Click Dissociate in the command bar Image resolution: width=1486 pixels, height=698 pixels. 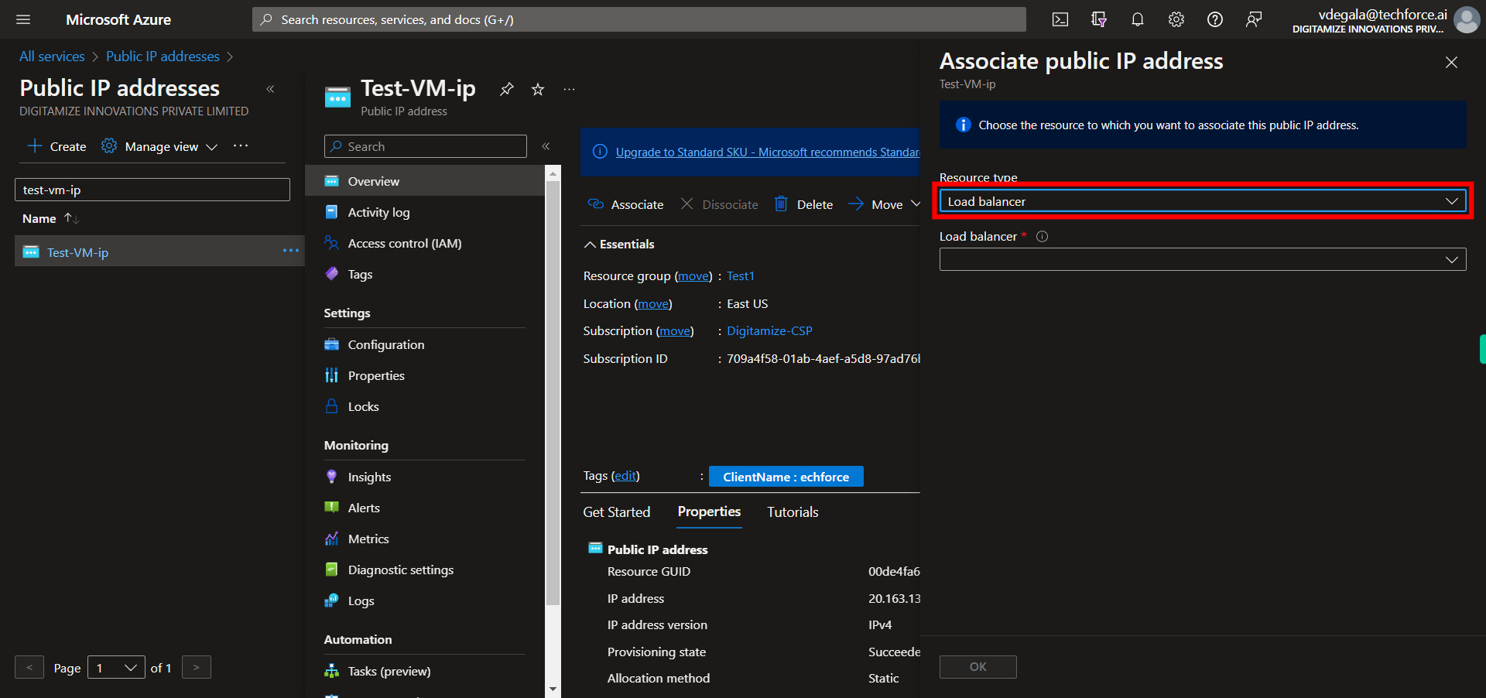coord(719,204)
